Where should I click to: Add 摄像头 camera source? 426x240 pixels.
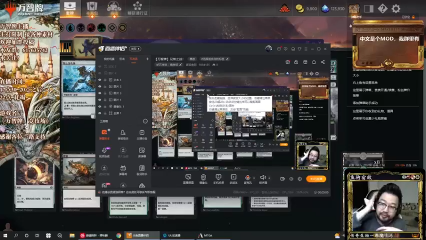click(203, 179)
